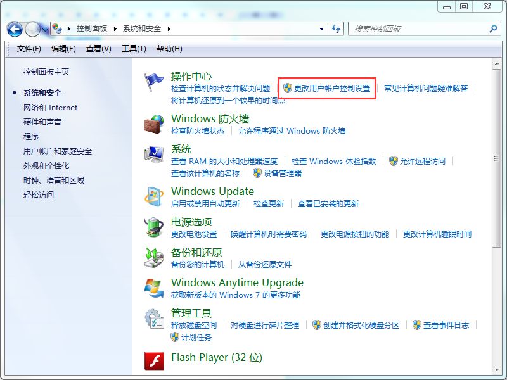Open the 工具(T) menu
Viewport: 507px width, 380px height.
134,49
